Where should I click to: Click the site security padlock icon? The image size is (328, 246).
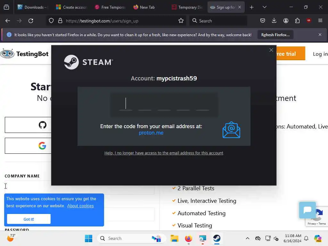click(x=60, y=21)
